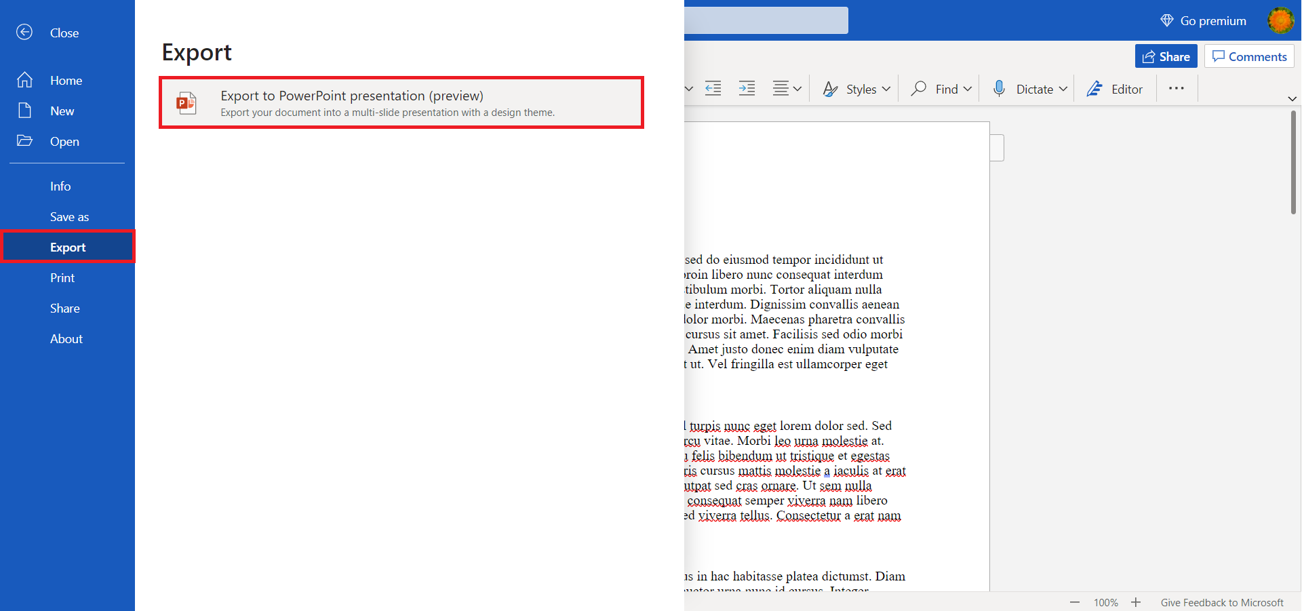Decrease indent using the outdent icon
Viewport: 1302px width, 611px height.
(x=713, y=89)
